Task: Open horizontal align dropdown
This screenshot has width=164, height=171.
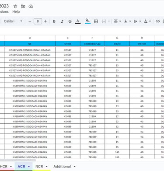Action: [117, 21]
